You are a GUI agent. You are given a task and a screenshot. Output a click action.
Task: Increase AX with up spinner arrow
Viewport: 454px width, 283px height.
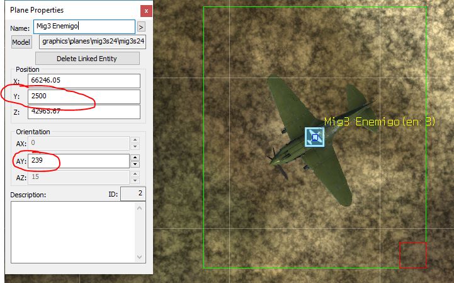click(135, 140)
